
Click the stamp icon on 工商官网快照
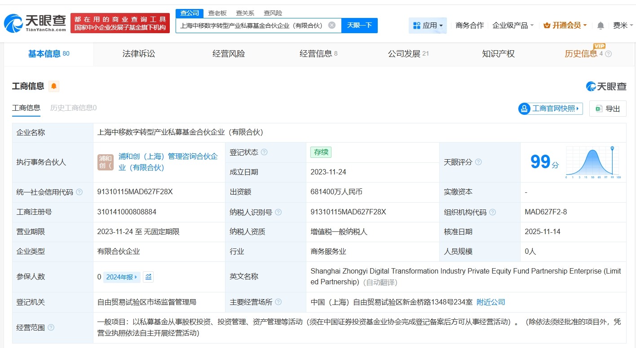(x=524, y=109)
